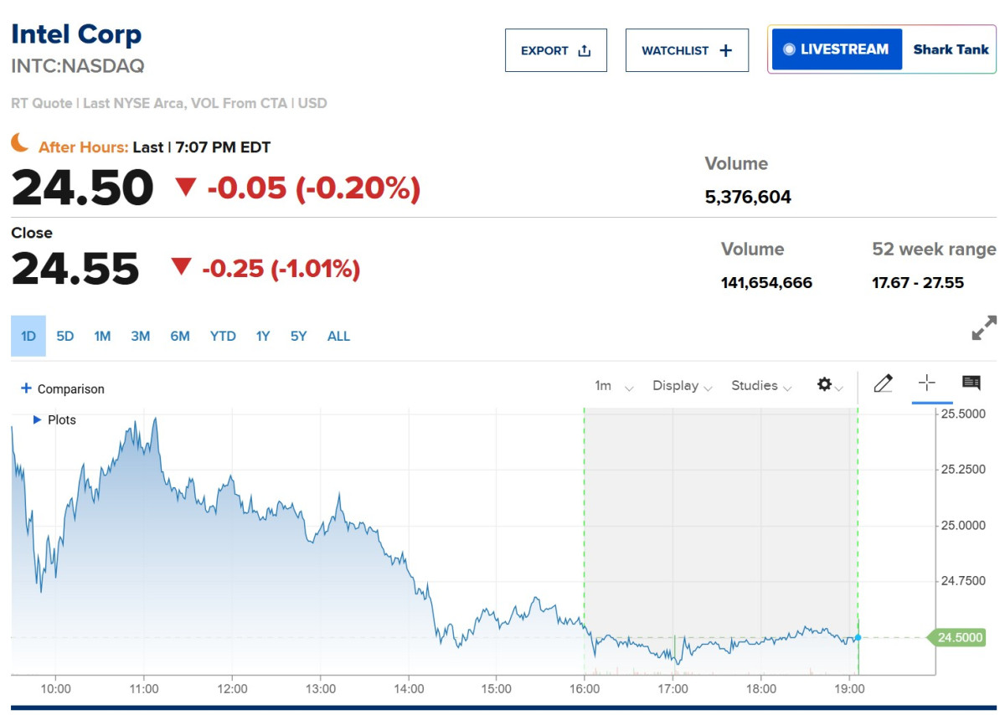Image resolution: width=1005 pixels, height=715 pixels.
Task: Expand the Plots disclosure triangle
Action: coord(37,419)
